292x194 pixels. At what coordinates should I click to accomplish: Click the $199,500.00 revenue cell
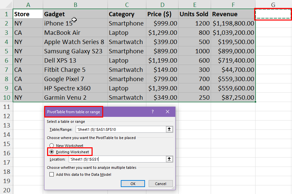(233, 42)
